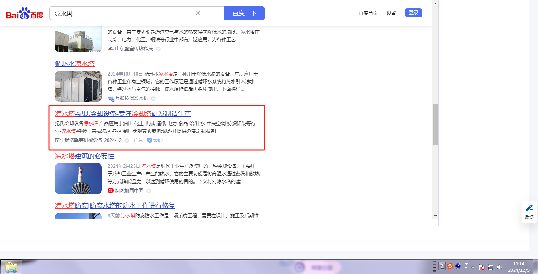Open 百度首页 in the top navigation
Screen dimensions: 538x274
click(368, 13)
